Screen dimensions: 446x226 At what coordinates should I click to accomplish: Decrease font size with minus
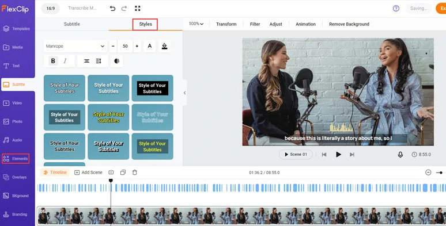113,46
